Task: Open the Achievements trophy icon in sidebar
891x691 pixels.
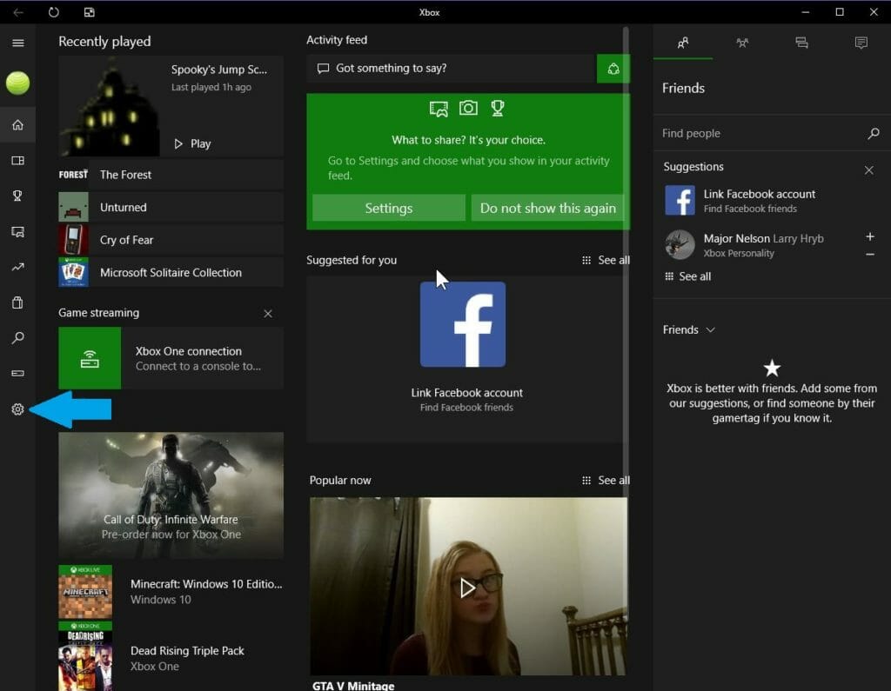Action: point(17,196)
